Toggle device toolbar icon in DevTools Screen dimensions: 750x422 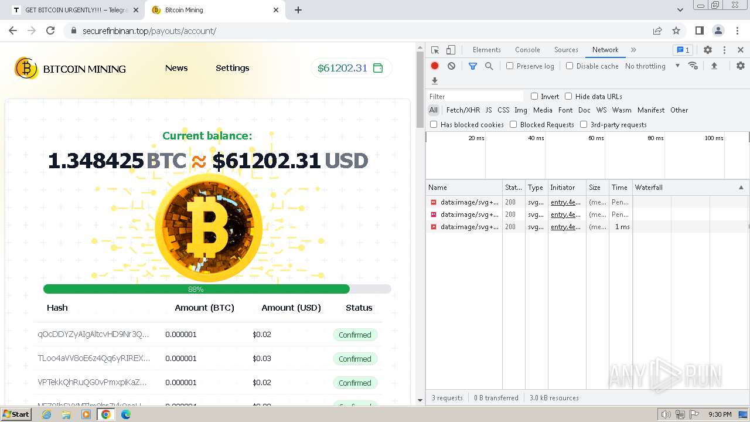point(451,50)
